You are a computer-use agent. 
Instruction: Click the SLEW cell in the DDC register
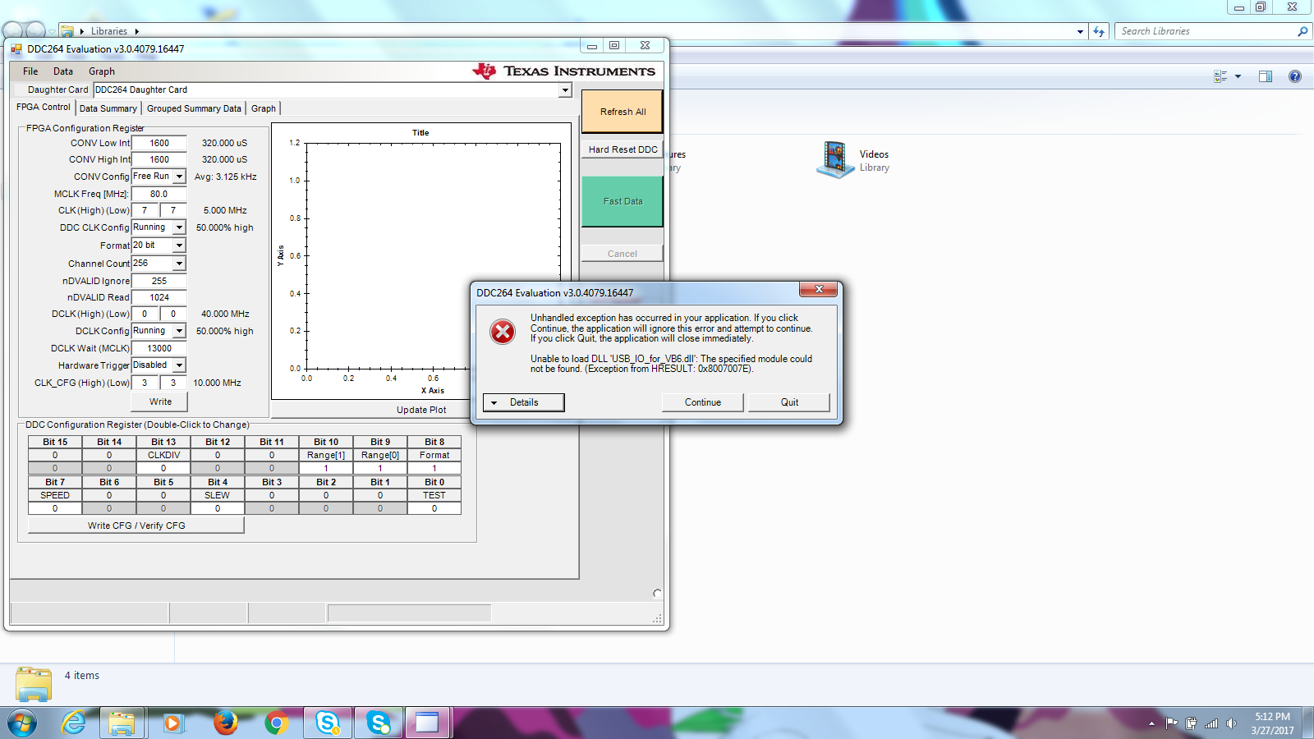[x=218, y=495]
